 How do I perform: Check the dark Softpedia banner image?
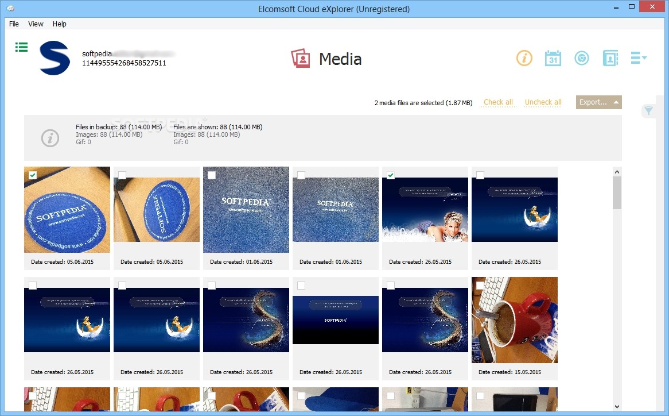click(301, 286)
